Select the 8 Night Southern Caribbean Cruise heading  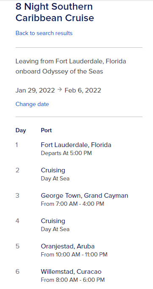point(55,12)
